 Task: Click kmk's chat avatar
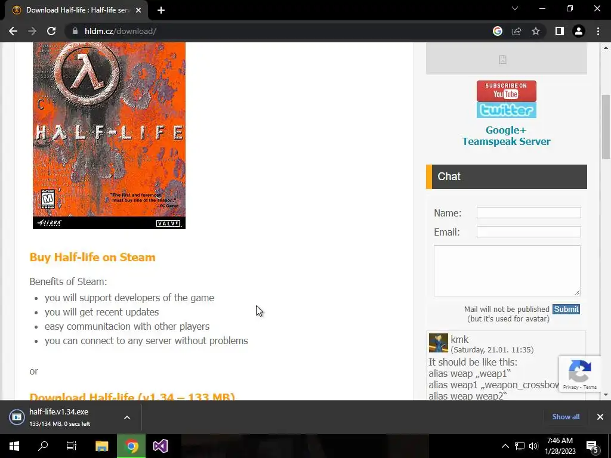(439, 343)
